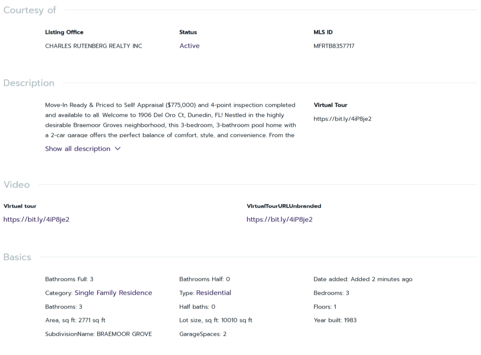
Task: Open the Residential type link
Action: [213, 293]
